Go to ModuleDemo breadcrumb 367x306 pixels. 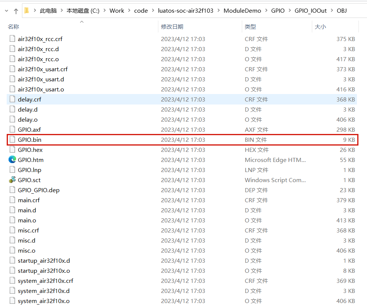click(x=242, y=11)
